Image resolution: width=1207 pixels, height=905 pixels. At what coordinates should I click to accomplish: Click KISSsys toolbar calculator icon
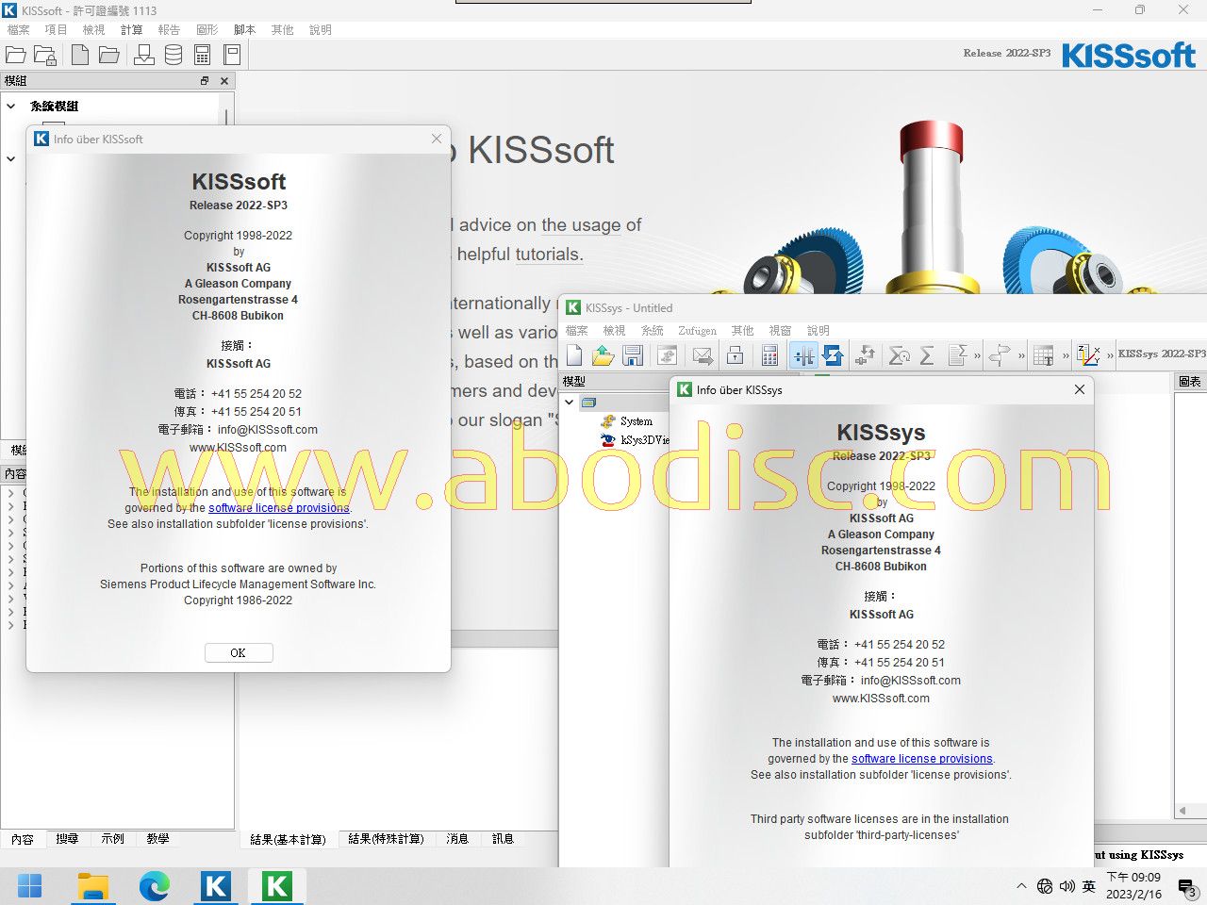770,355
